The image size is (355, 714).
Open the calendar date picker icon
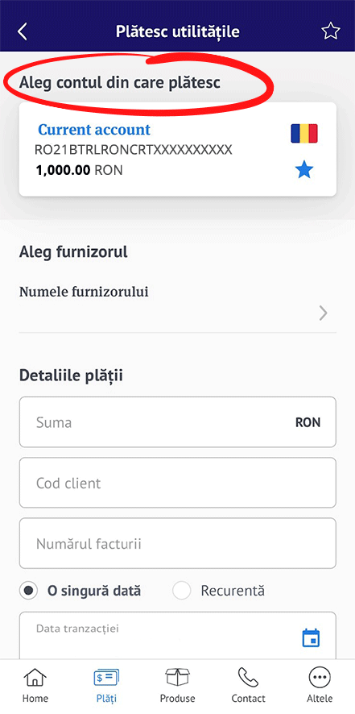pyautogui.click(x=312, y=638)
